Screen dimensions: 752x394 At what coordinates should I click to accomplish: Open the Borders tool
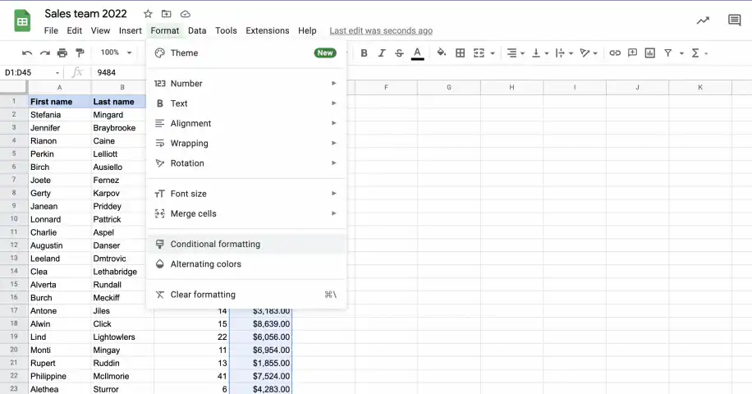coord(460,53)
